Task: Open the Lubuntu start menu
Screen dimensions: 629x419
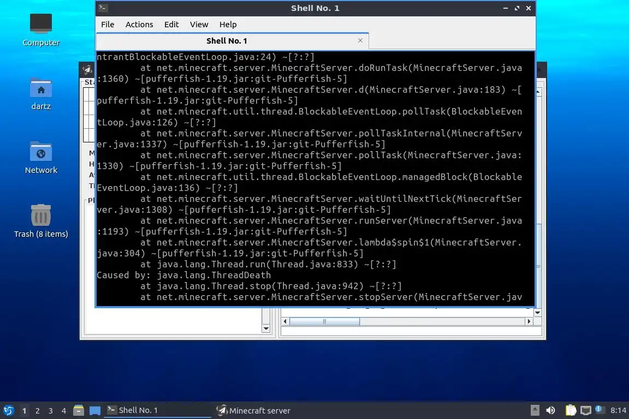Action: coord(8,411)
